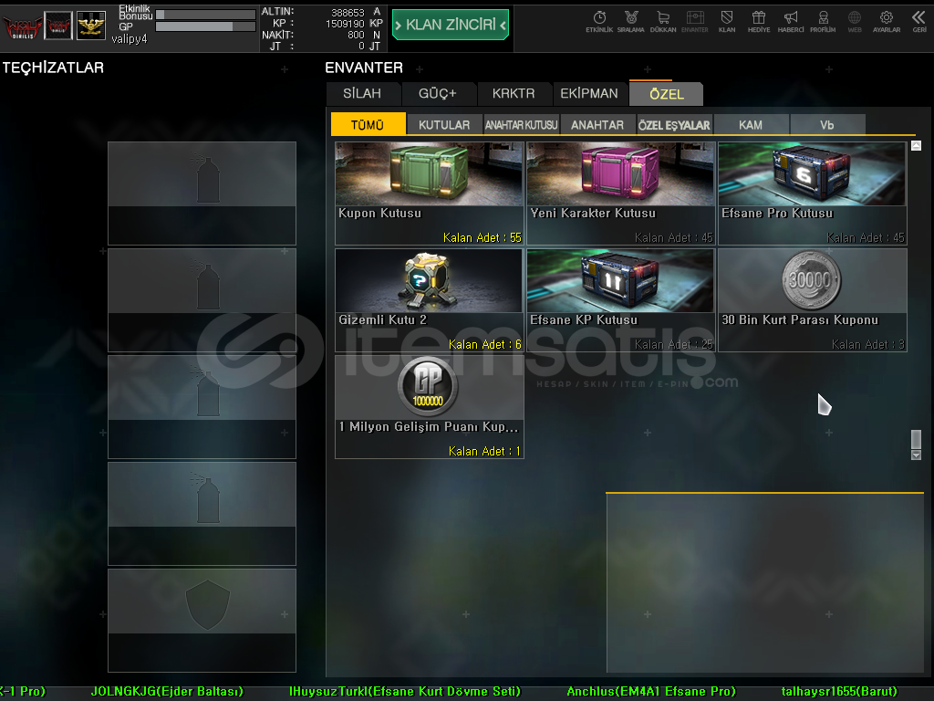Filter by the ANAHTAR sub-tab

(x=597, y=124)
